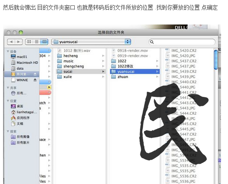The height and width of the screenshot is (184, 228).
Task: Select IMG_5439.CR2 file
Action: 181,72
